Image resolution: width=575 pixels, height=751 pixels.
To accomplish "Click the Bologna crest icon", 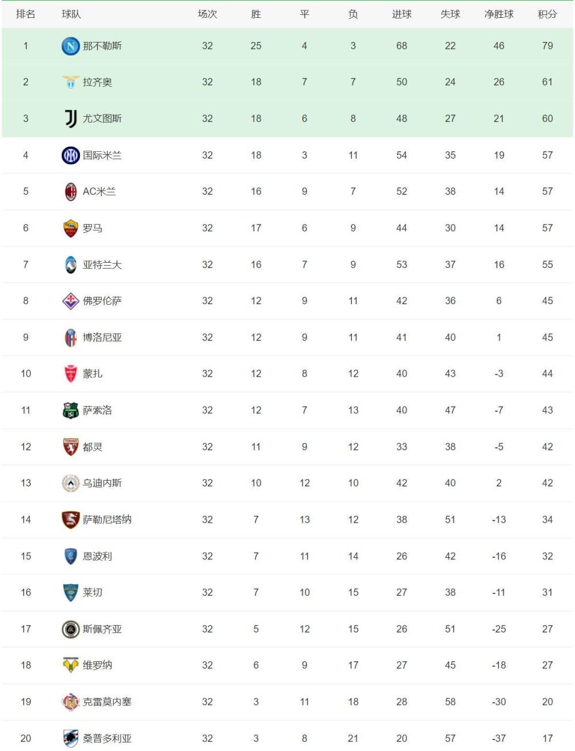I will (71, 338).
